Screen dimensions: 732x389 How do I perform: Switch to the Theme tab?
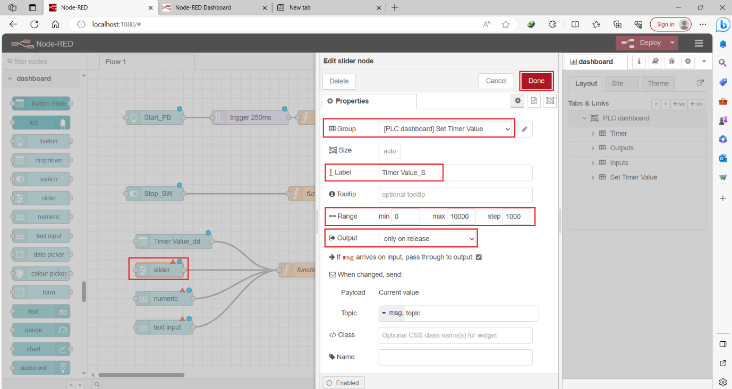tap(658, 83)
